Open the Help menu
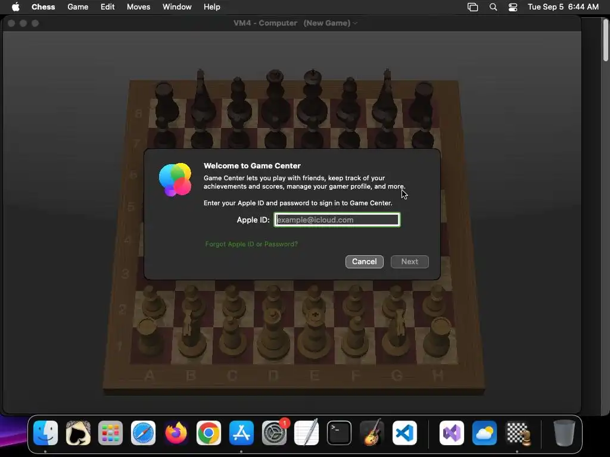The height and width of the screenshot is (457, 610). click(x=211, y=7)
